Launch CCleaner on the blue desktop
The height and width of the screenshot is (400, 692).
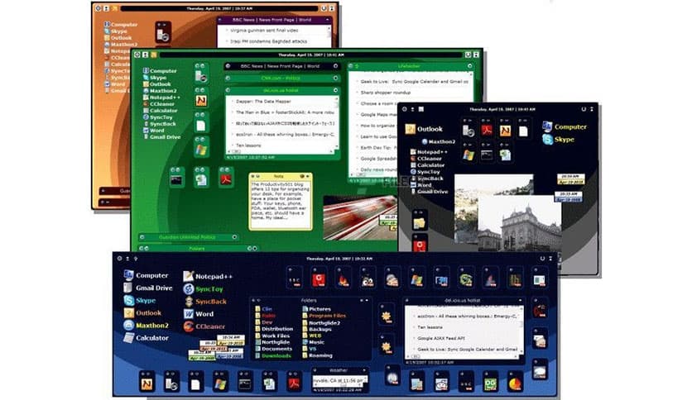(204, 326)
